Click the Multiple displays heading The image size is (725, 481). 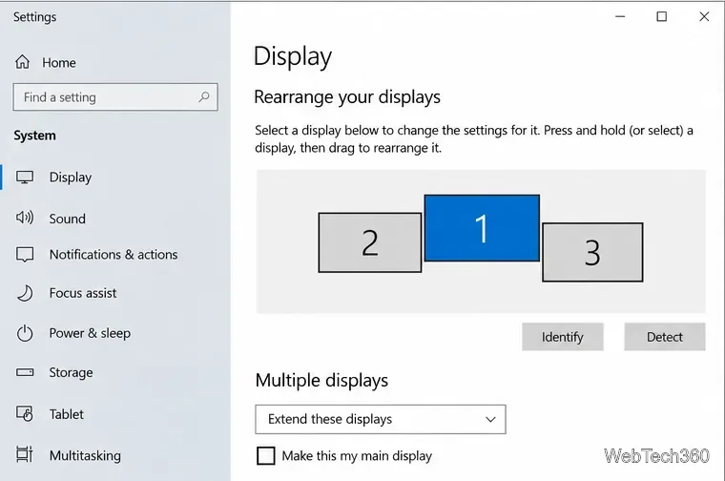tap(321, 380)
